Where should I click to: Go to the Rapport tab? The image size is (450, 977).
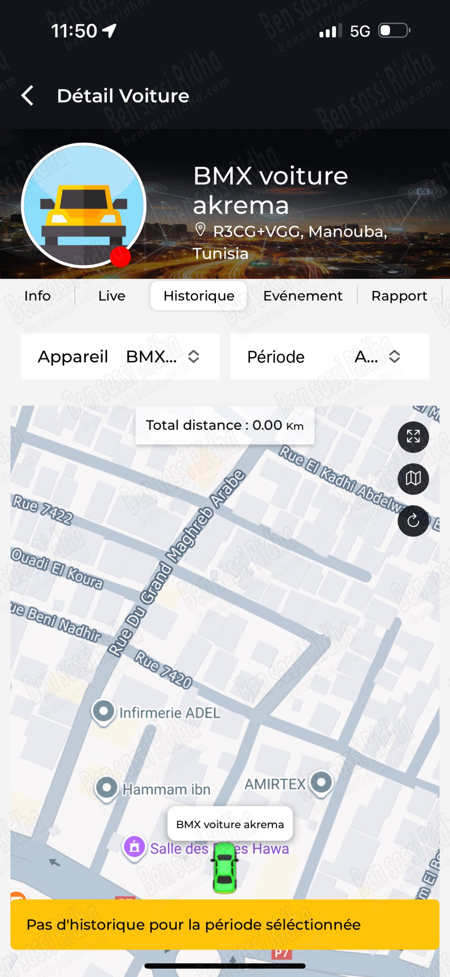(x=399, y=296)
